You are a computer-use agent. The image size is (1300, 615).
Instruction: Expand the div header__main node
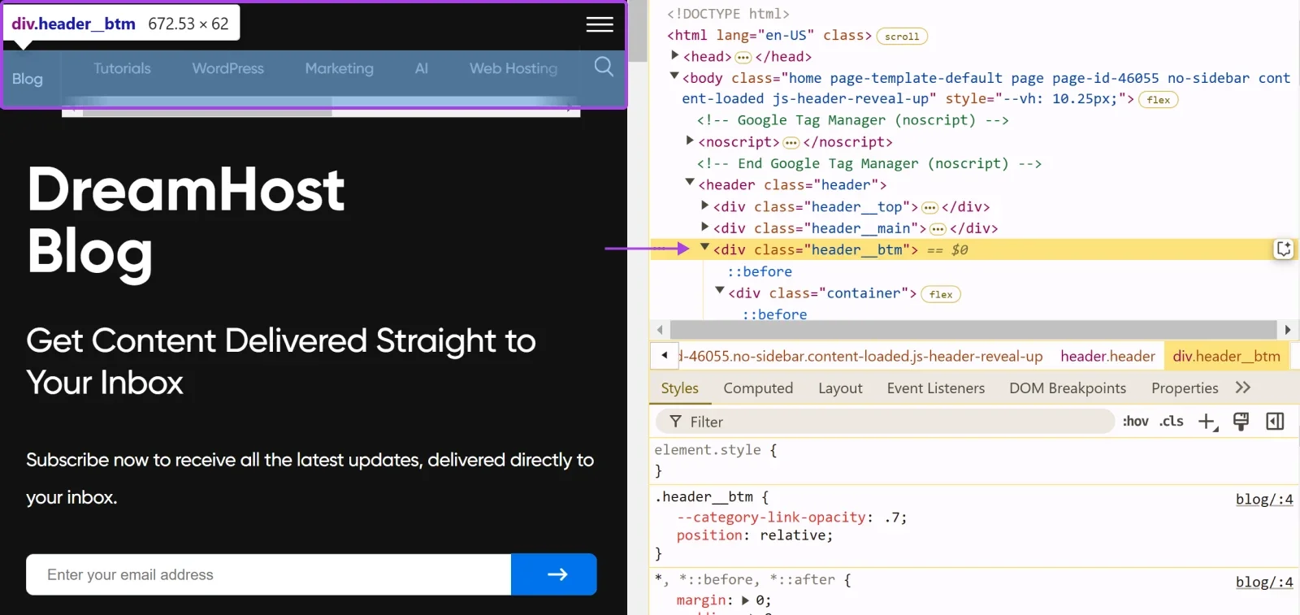click(x=704, y=227)
